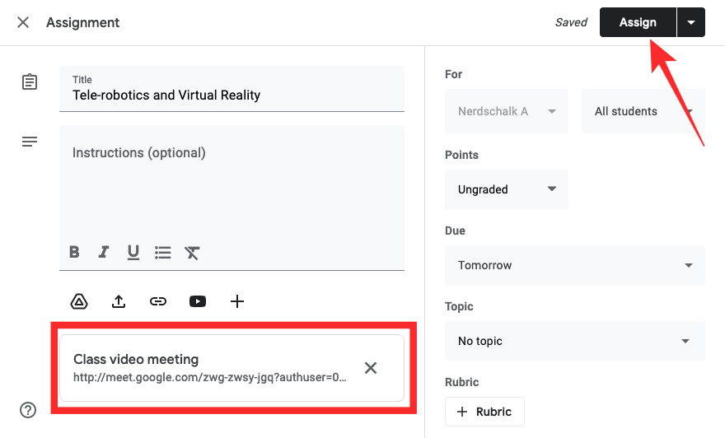Upload a file attachment
Screen dimensions: 725x438
pyautogui.click(x=119, y=301)
